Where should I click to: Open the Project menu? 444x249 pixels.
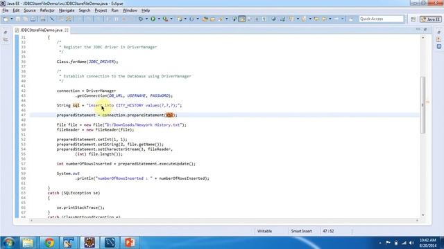[x=101, y=10]
